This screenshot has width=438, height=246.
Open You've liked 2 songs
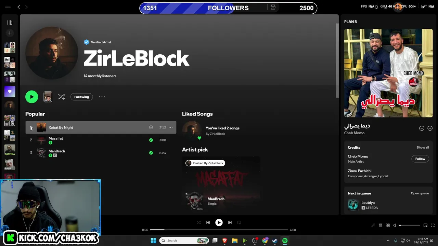click(222, 128)
